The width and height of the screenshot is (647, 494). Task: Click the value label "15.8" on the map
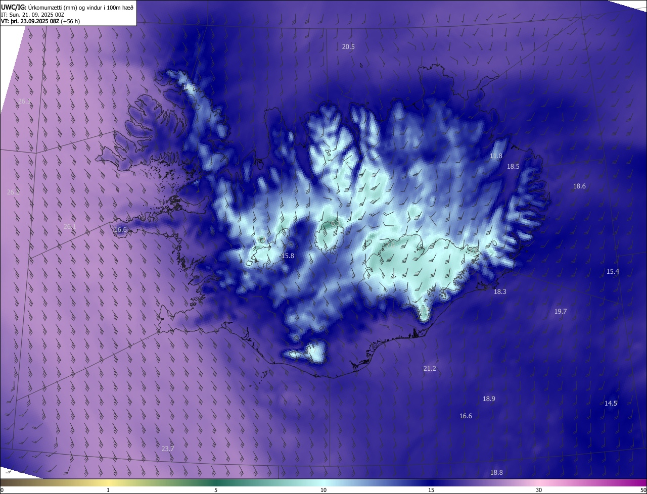click(288, 256)
